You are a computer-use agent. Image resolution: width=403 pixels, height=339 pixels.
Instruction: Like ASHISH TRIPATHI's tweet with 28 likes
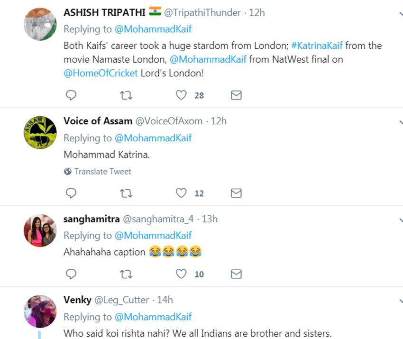(x=181, y=95)
